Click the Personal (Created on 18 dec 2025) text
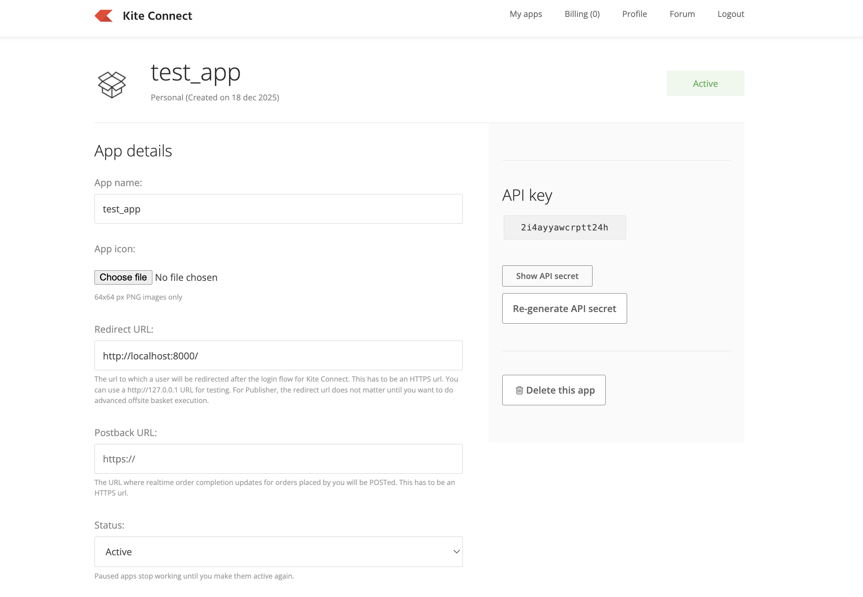The width and height of the screenshot is (863, 597). 215,97
